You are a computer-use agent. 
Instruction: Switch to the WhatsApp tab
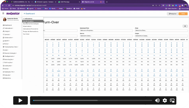pyautogui.click(x=69, y=2)
